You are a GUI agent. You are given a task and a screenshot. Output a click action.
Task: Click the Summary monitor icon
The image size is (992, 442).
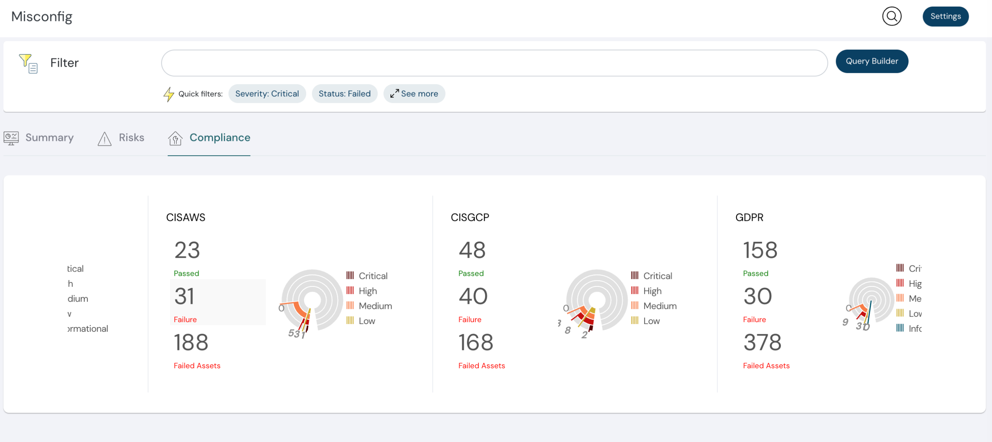pyautogui.click(x=11, y=138)
